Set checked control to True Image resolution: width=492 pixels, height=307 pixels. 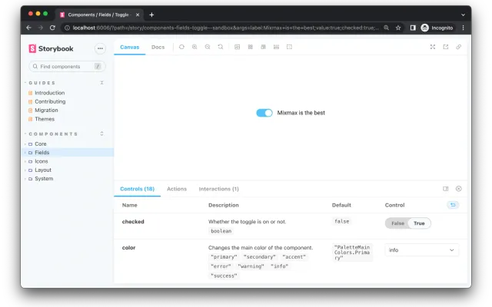[x=419, y=223]
